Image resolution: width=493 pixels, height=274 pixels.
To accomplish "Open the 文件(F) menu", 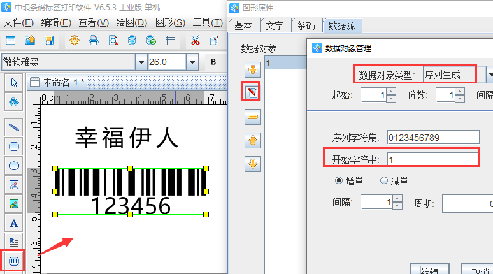I will 18,23.
